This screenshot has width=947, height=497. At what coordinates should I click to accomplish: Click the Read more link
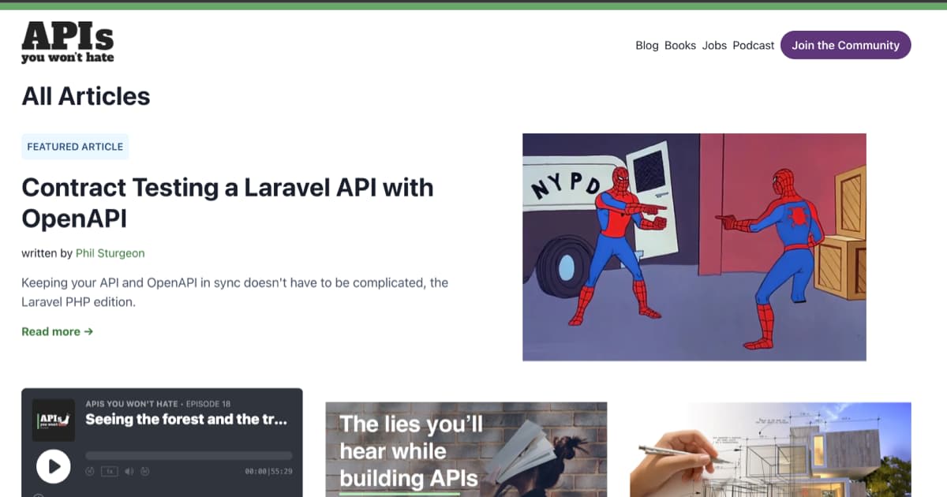click(58, 331)
